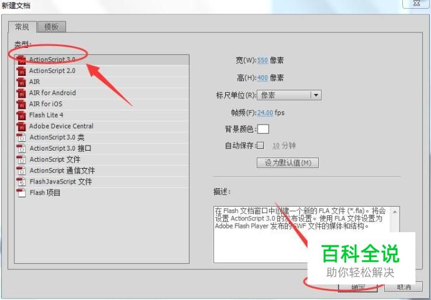Edit the height value 400
This screenshot has width=431, height=300.
pos(263,78)
